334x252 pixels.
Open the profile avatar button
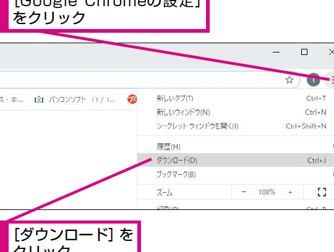click(313, 80)
